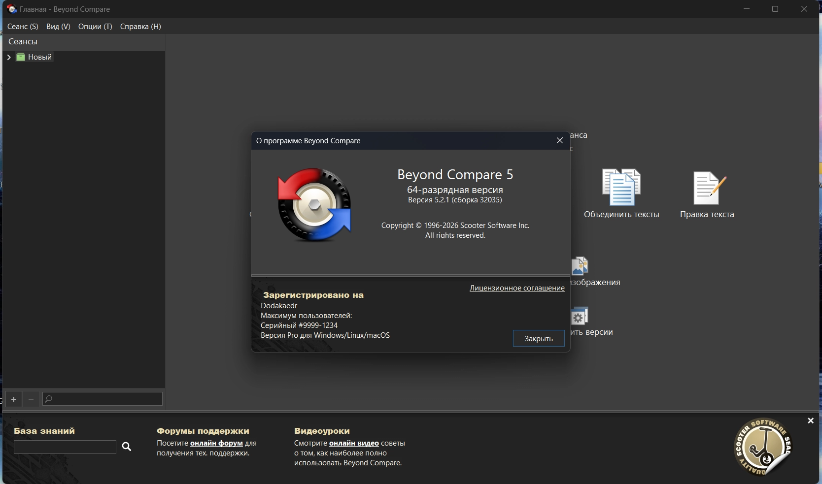Screen dimensions: 822x484
Task: Click the Dodakaedr registered name text
Action: point(279,306)
